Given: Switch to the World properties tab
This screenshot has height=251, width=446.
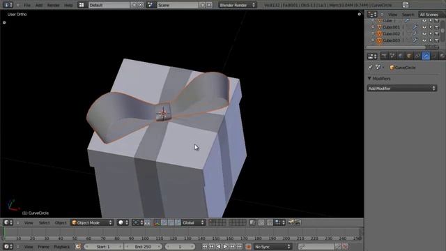Looking at the screenshot, I should [x=401, y=56].
